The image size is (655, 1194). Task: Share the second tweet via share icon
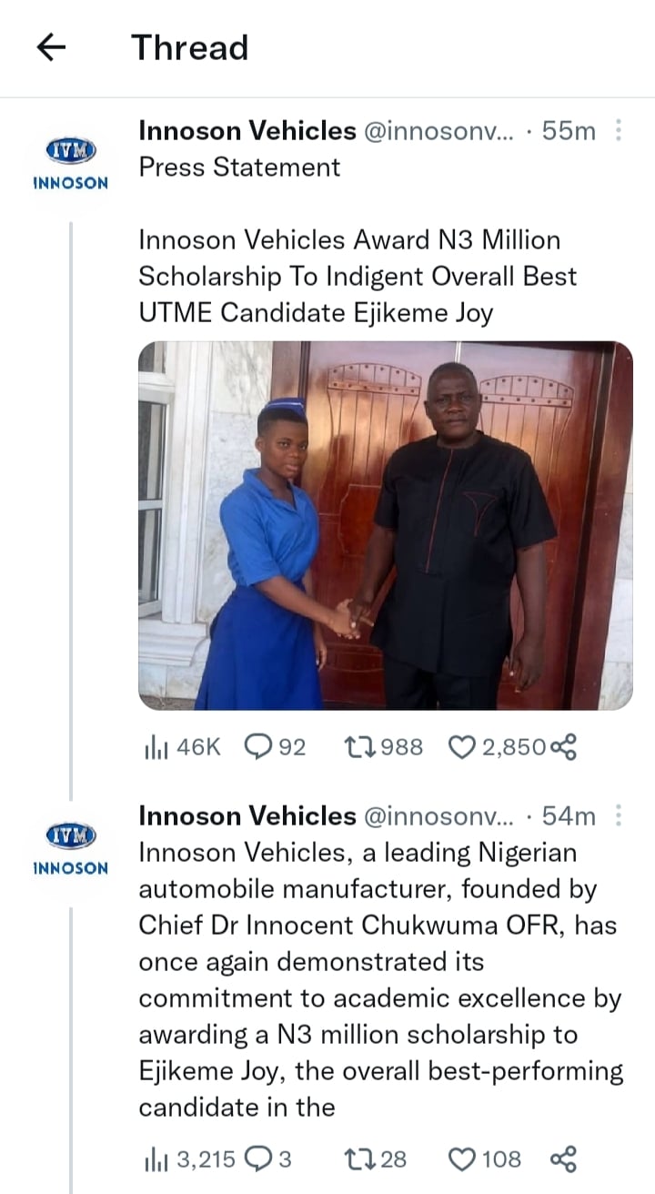point(564,1159)
